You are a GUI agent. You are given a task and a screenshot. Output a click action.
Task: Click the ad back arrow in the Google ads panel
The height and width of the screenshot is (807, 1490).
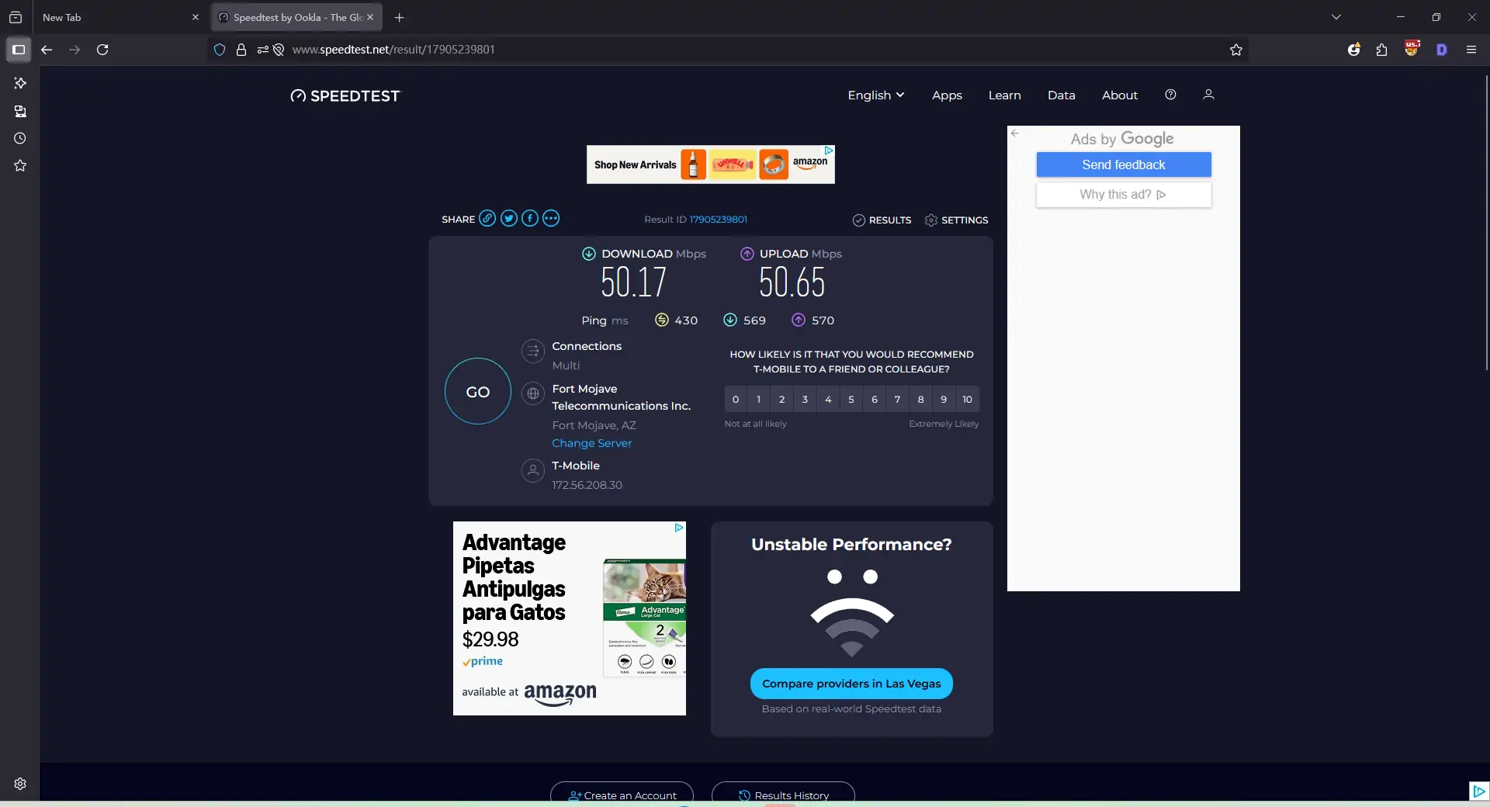[x=1015, y=133]
